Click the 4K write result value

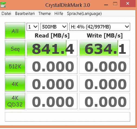point(104,83)
